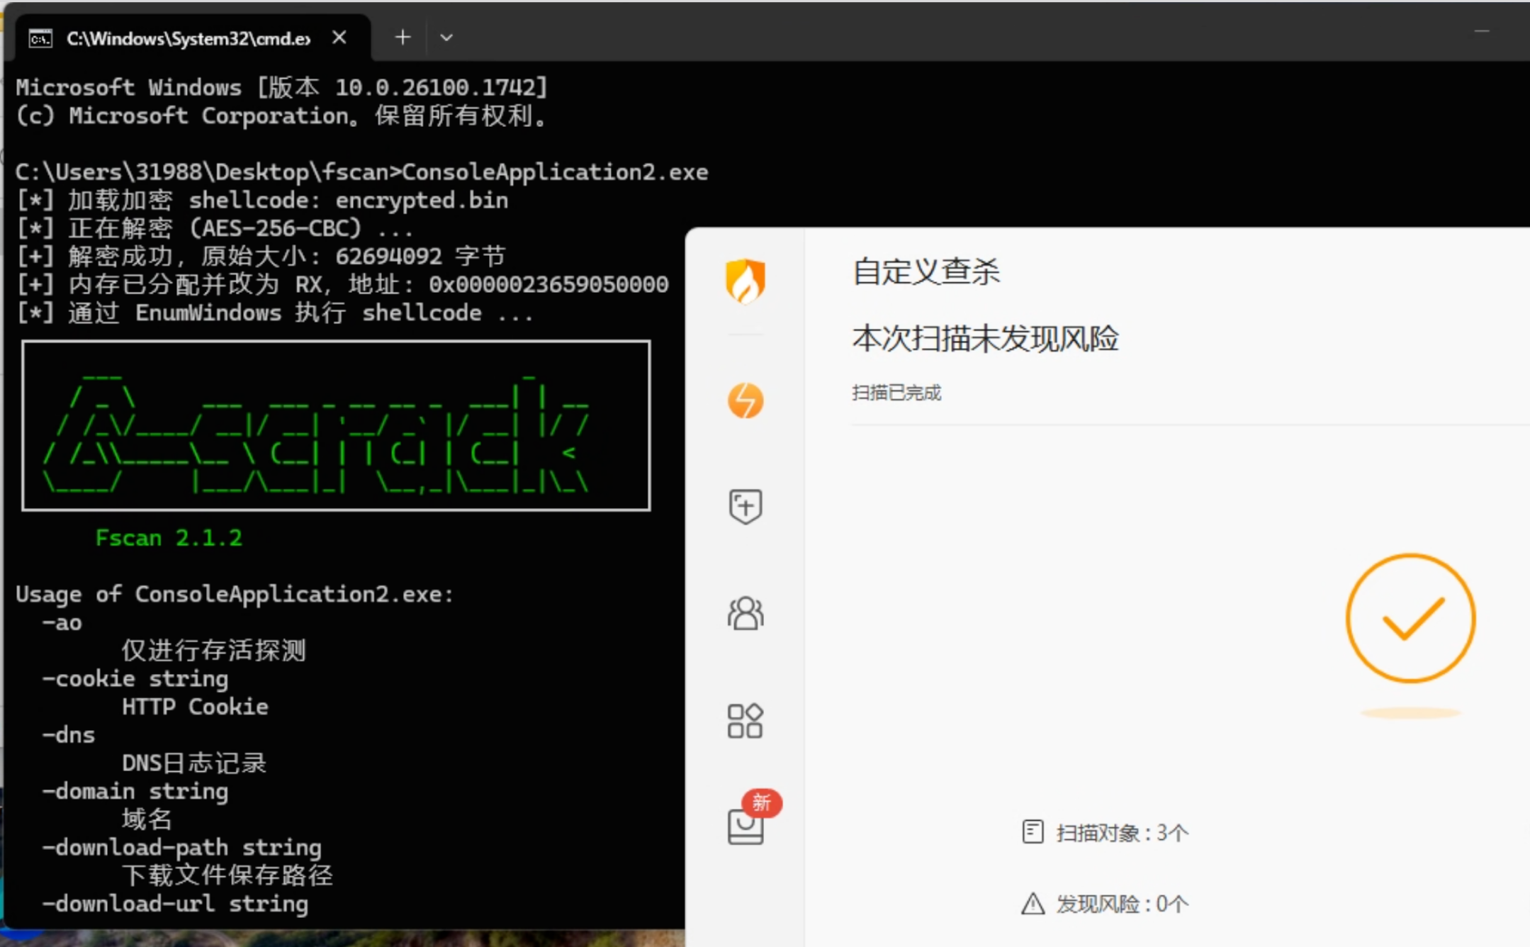Click the risk warning triangle icon
Screen dimensions: 1530x947
[1033, 903]
